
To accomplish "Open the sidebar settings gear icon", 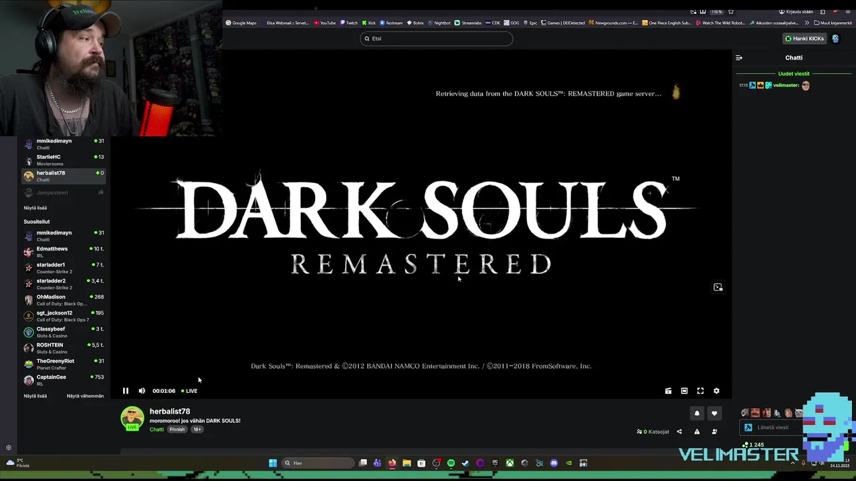I will tap(9, 448).
